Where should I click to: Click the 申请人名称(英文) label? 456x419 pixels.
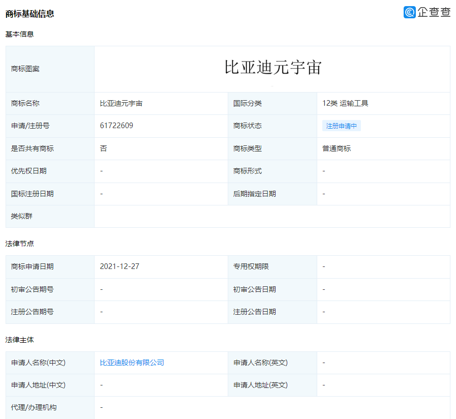click(x=260, y=363)
